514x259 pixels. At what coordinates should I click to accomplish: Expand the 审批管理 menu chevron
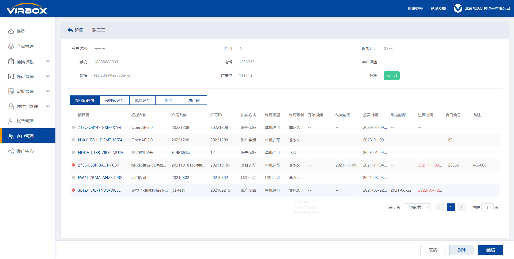[x=48, y=91]
